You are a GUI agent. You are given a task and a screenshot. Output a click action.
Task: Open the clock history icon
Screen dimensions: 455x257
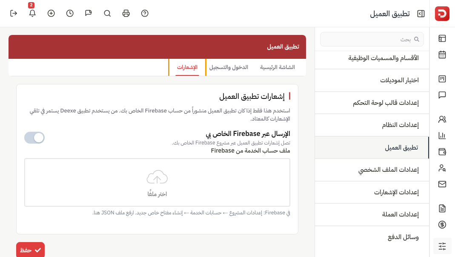[x=70, y=13]
